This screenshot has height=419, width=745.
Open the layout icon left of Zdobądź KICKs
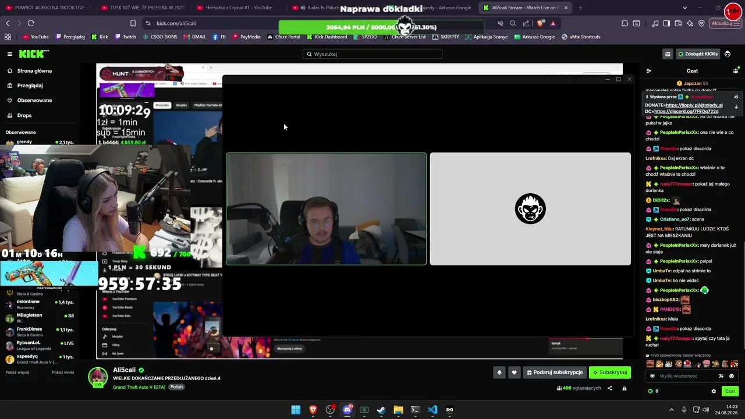(668, 54)
